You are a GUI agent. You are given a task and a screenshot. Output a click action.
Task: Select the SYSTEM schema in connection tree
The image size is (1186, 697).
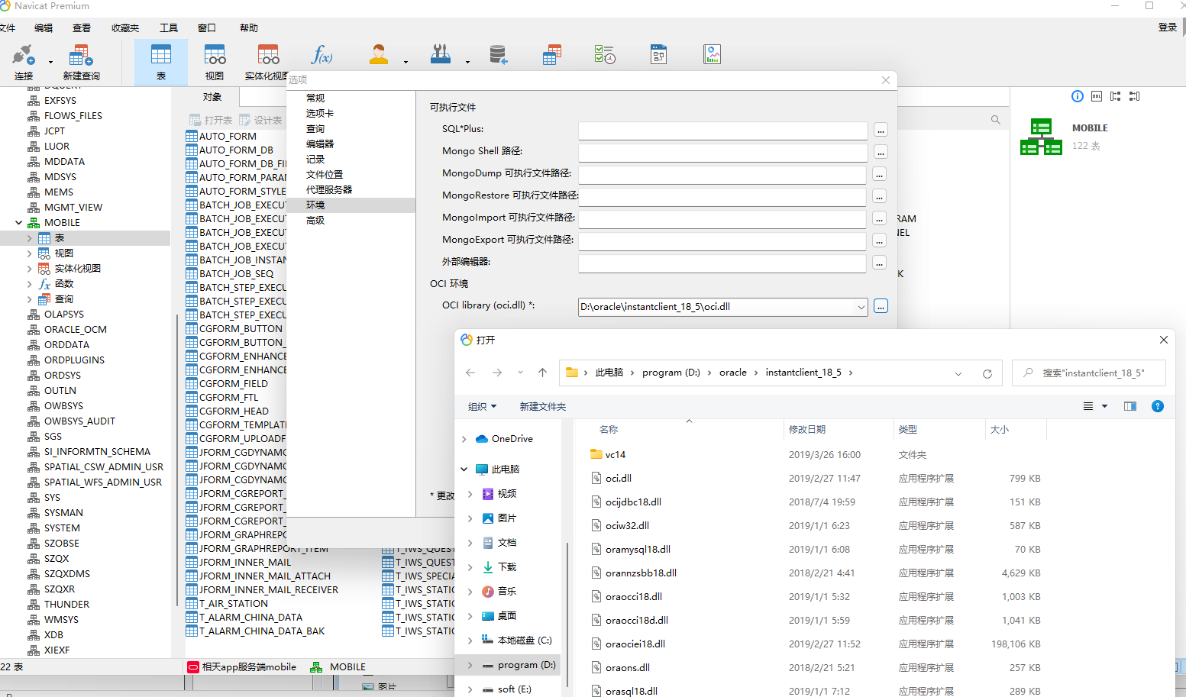[x=62, y=528]
